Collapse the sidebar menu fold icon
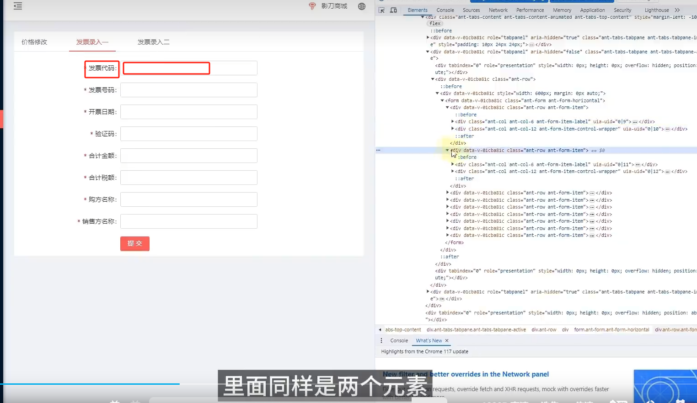The height and width of the screenshot is (403, 697). pos(18,6)
